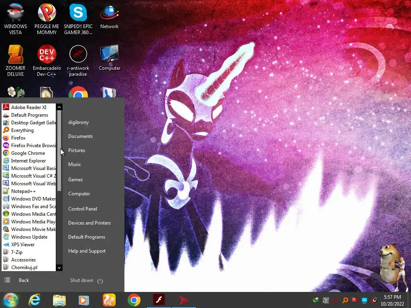
Task: Select the PEGGLE ME MOMMY desktop icon
Action: tap(47, 19)
